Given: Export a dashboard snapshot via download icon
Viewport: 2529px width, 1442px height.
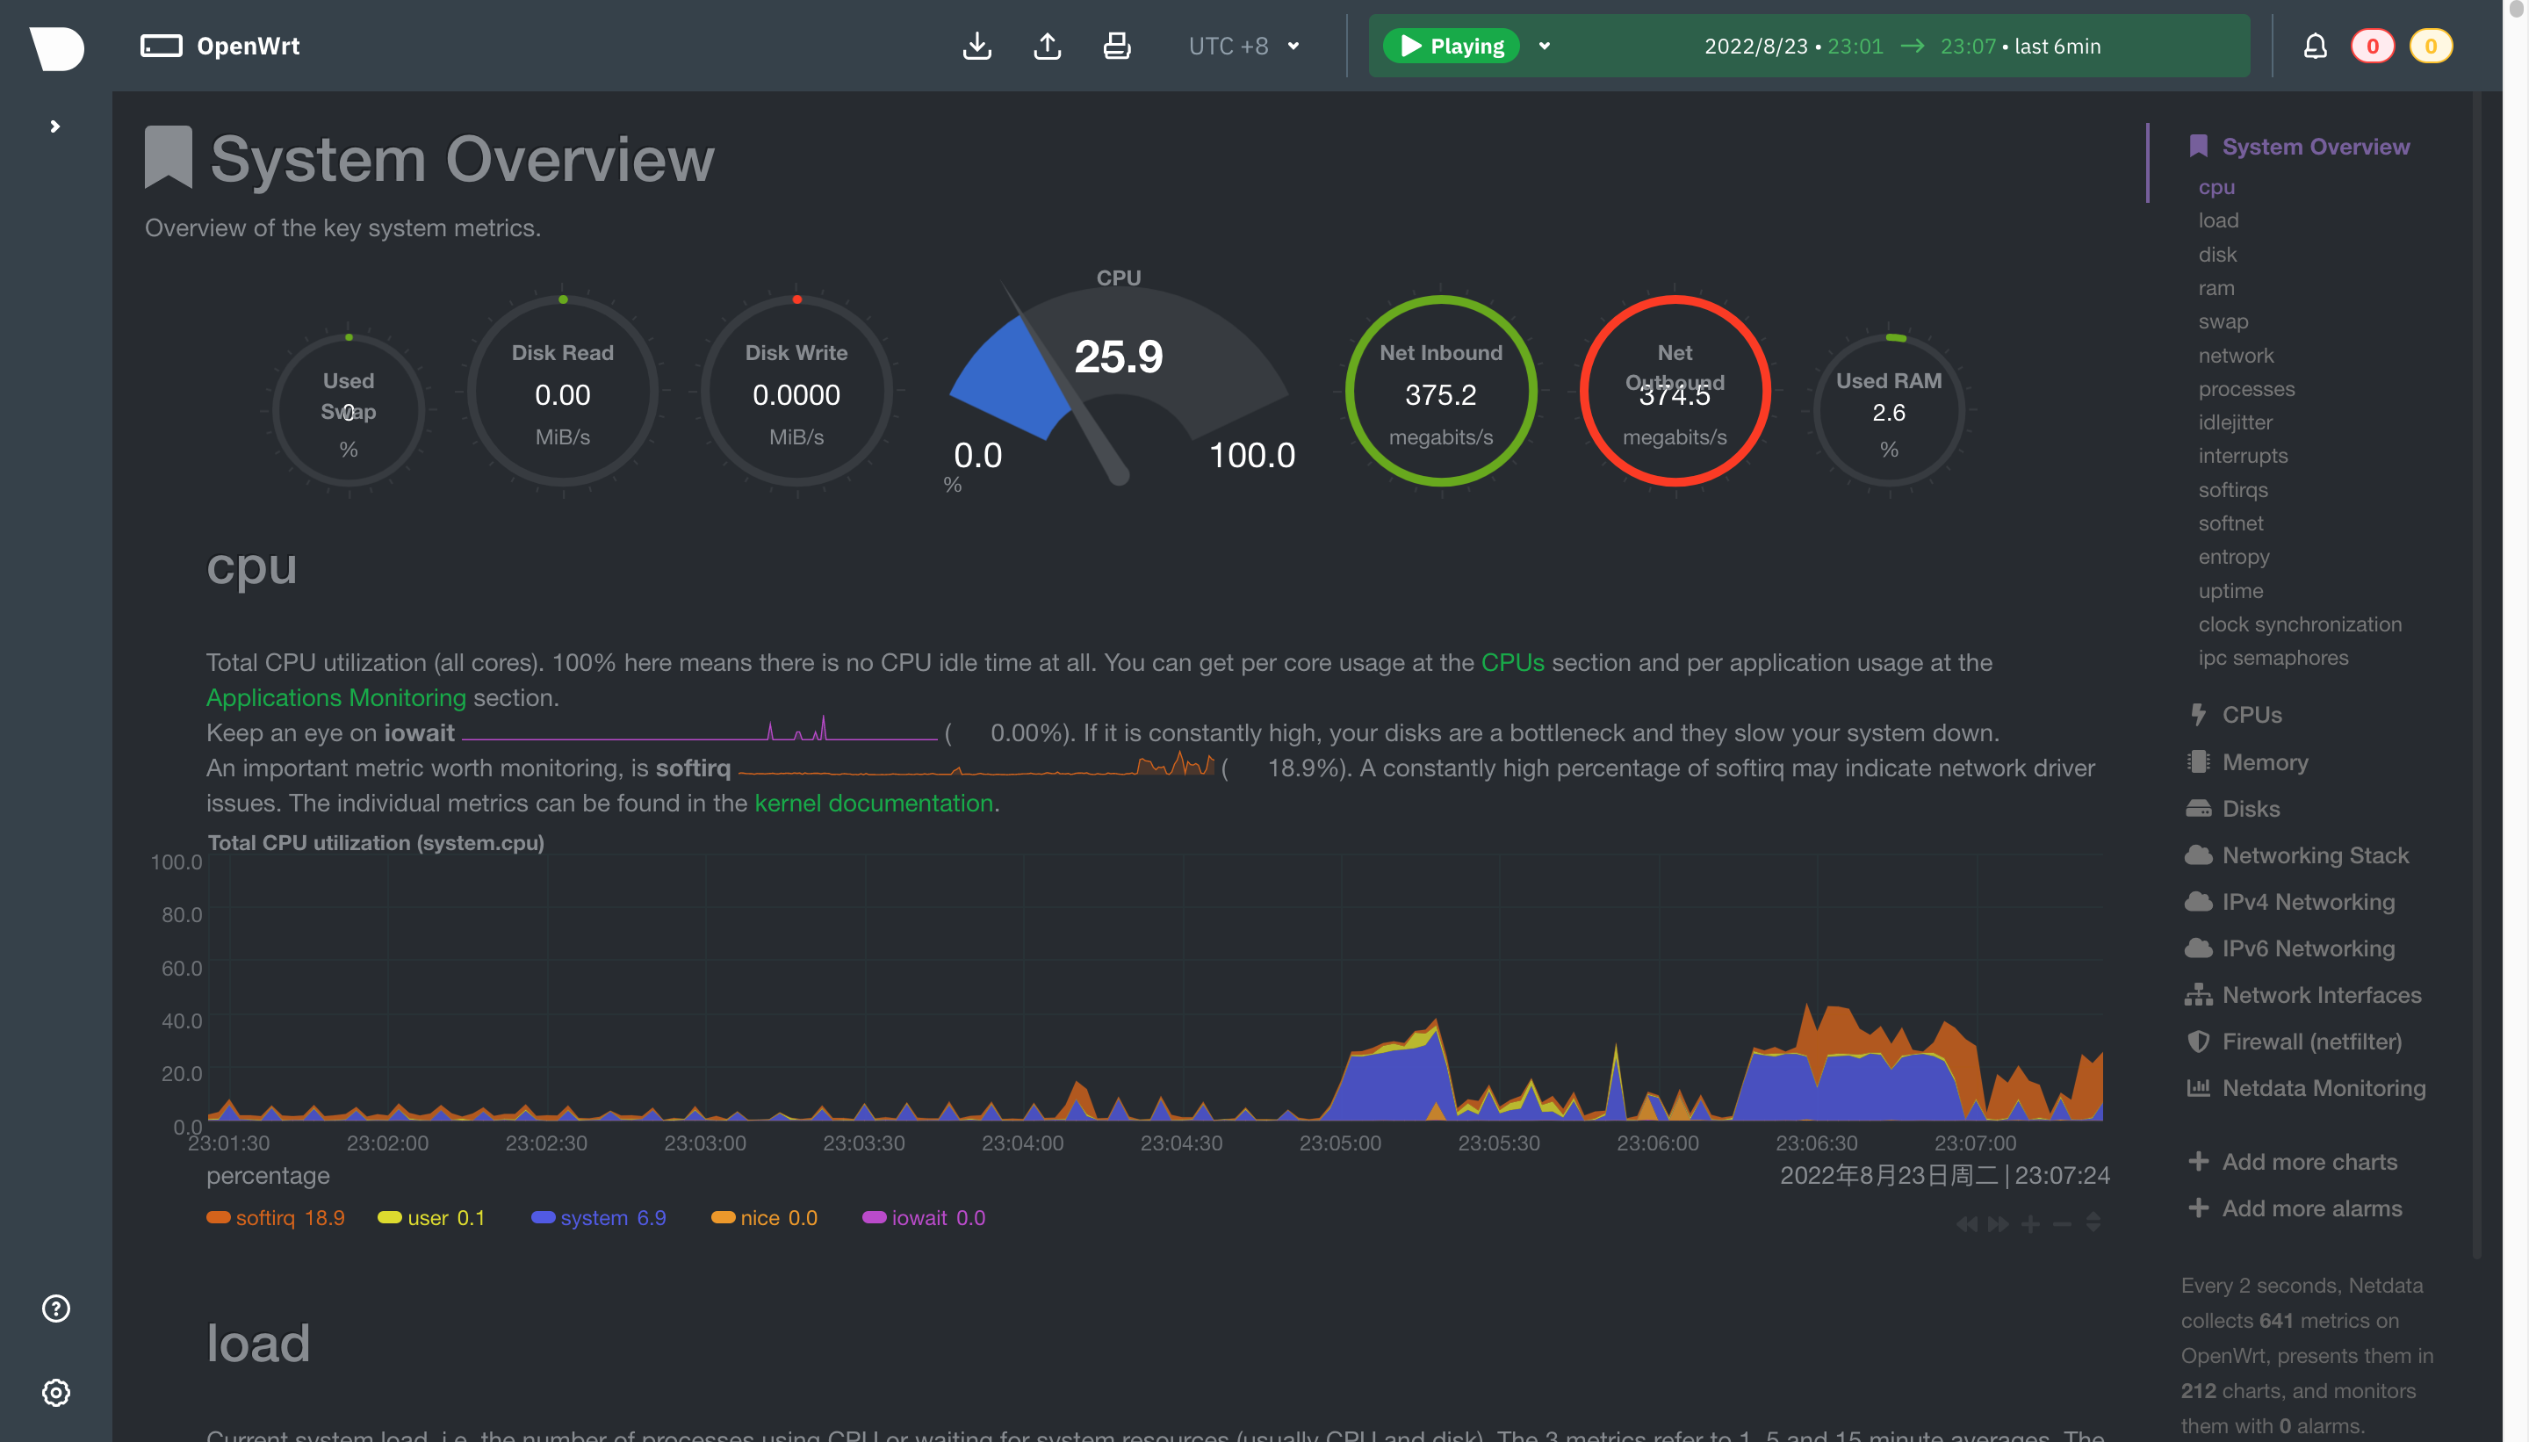Looking at the screenshot, I should (977, 46).
